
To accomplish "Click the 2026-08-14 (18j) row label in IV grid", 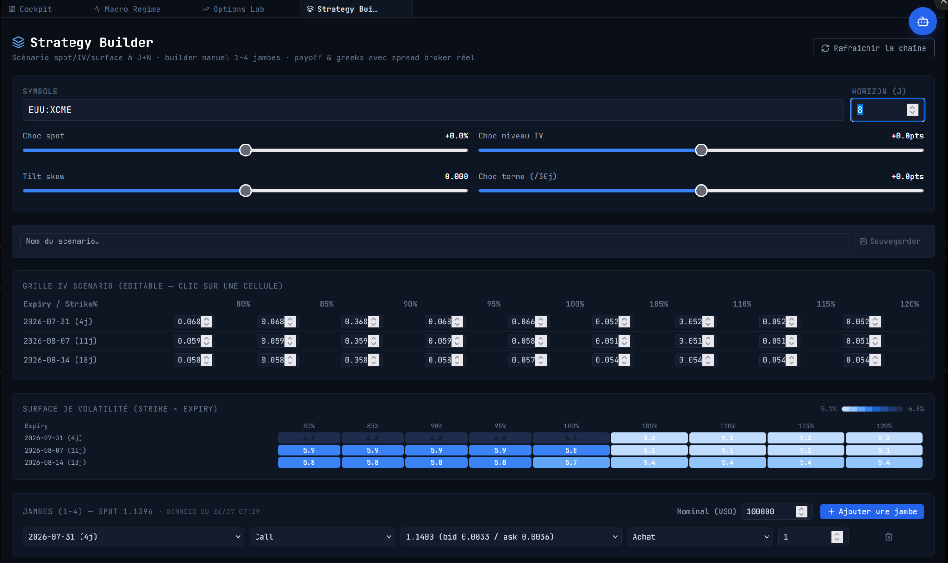I will [60, 360].
